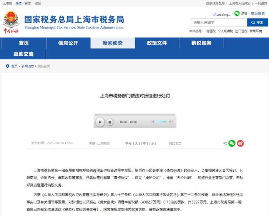Set font size to small 小
Image resolution: width=269 pixels, height=217 pixels.
pyautogui.click(x=152, y=143)
